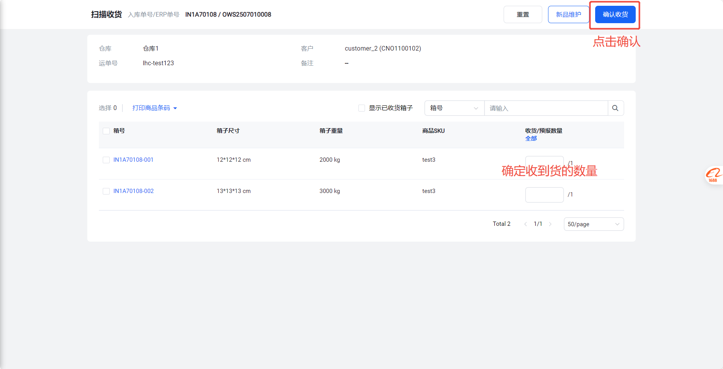
Task: Open the 50/page size selector
Action: pyautogui.click(x=594, y=224)
